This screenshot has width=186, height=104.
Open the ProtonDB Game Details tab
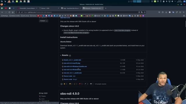pyautogui.click(x=27, y=8)
